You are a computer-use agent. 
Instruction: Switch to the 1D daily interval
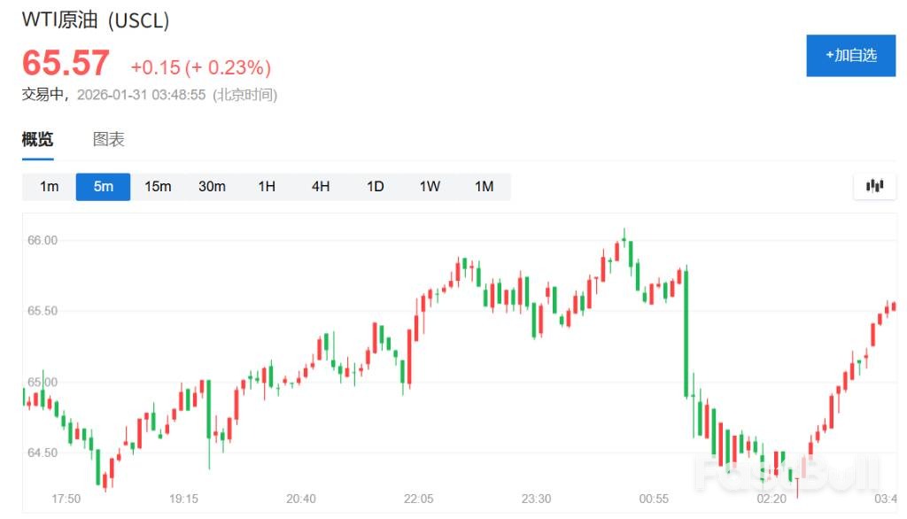(376, 186)
